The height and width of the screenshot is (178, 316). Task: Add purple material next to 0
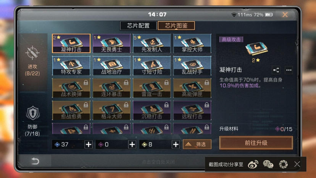132,144
